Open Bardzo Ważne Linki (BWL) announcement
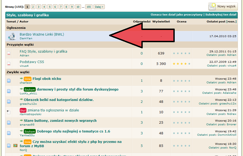The width and height of the screenshot is (243, 156). [42, 34]
